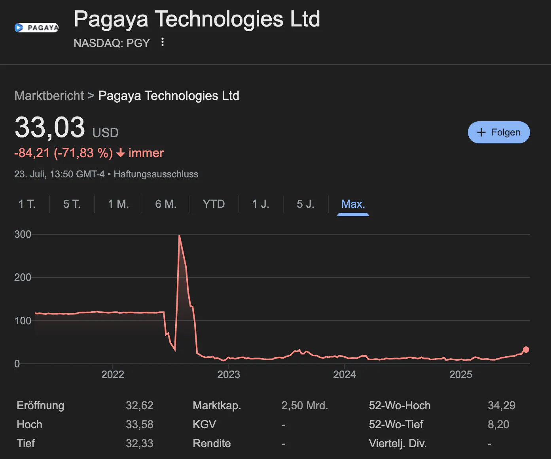Click the 23. Juli, 13:50 GMT-4 timestamp
Image resolution: width=551 pixels, height=459 pixels.
coord(59,174)
